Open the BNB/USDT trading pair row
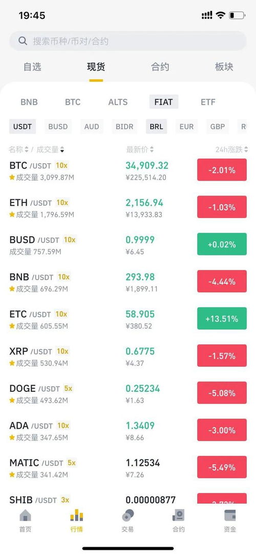Viewport: 256px width, 555px height. click(x=128, y=282)
